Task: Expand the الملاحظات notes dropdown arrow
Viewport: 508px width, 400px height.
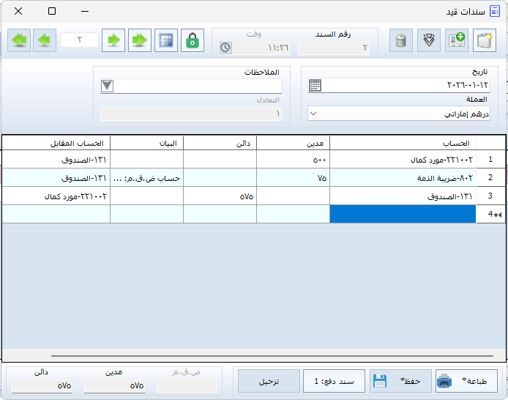Action: [x=107, y=86]
